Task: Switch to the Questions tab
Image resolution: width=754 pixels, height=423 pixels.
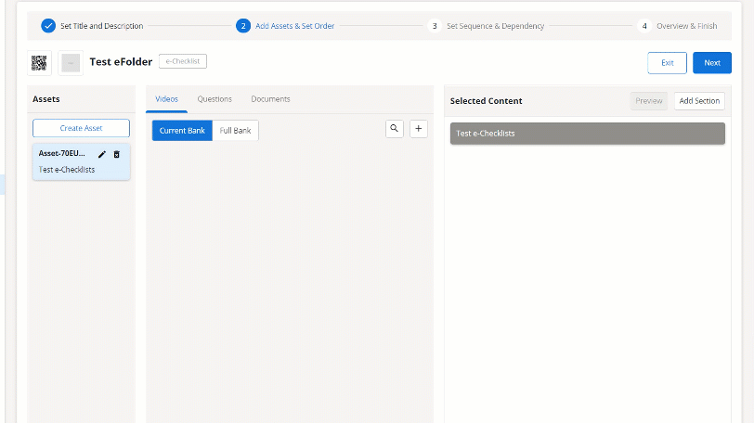Action: tap(214, 99)
